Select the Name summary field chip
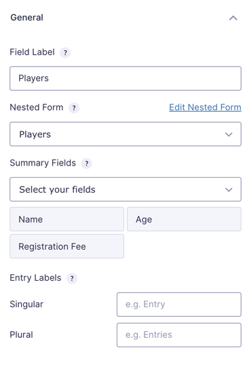251x367 pixels. click(66, 219)
